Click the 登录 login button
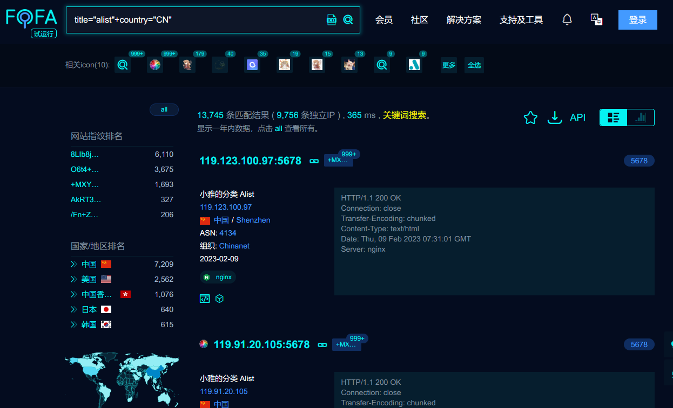The image size is (673, 408). [x=638, y=20]
